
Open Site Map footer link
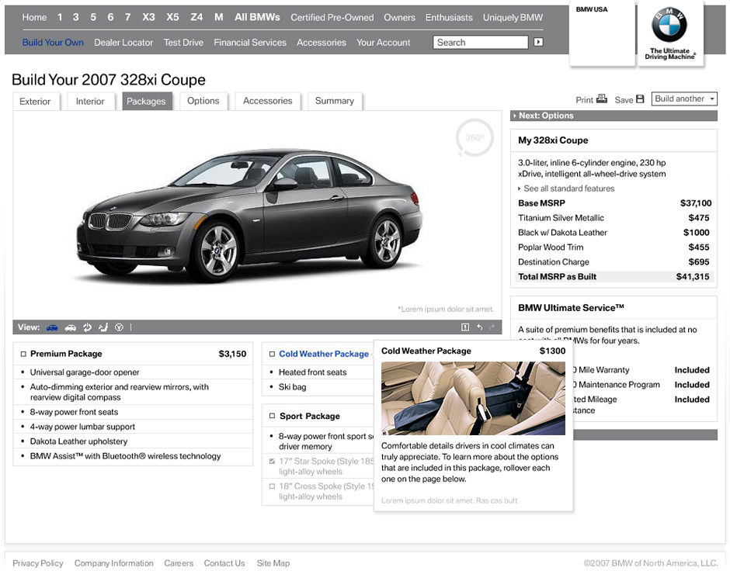tap(273, 563)
